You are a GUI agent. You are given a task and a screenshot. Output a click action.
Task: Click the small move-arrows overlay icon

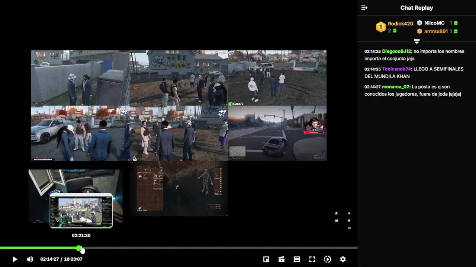coord(349,213)
